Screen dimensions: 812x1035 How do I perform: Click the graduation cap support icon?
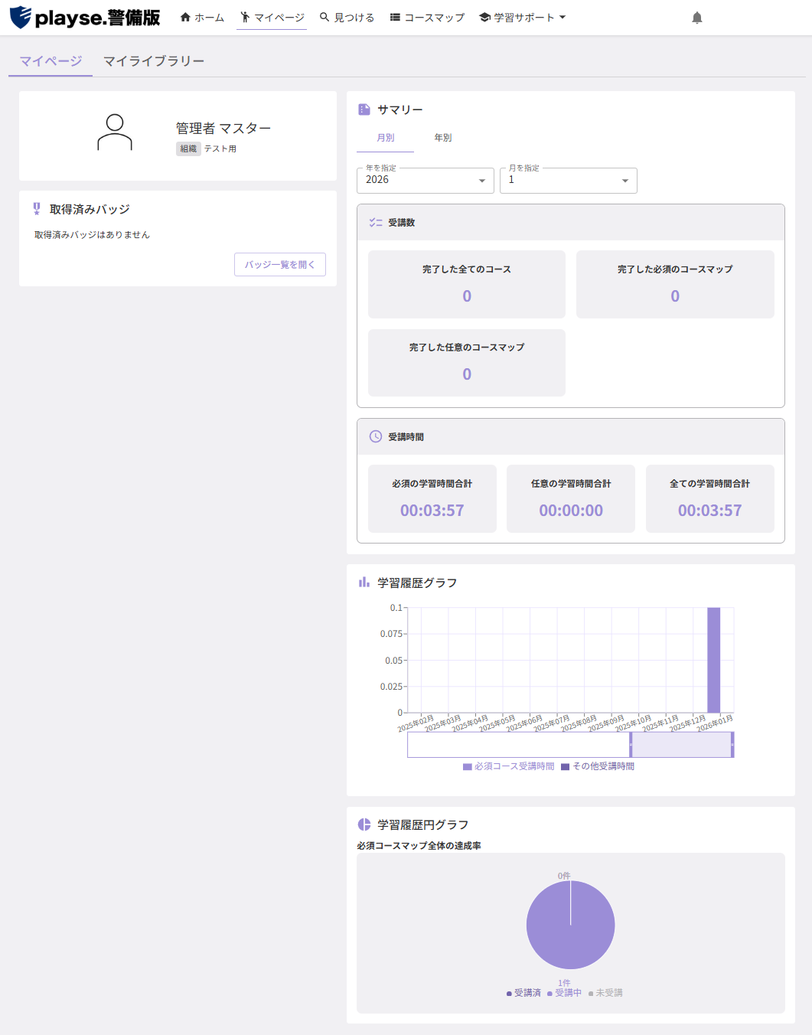[484, 17]
